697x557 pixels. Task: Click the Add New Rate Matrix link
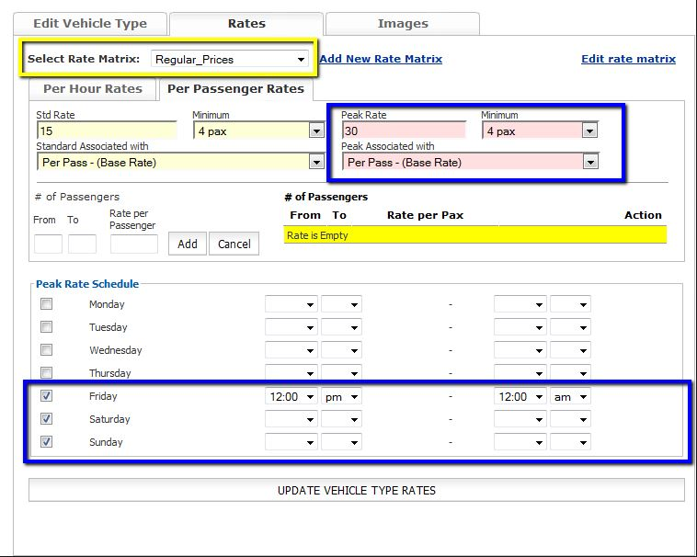pyautogui.click(x=381, y=59)
